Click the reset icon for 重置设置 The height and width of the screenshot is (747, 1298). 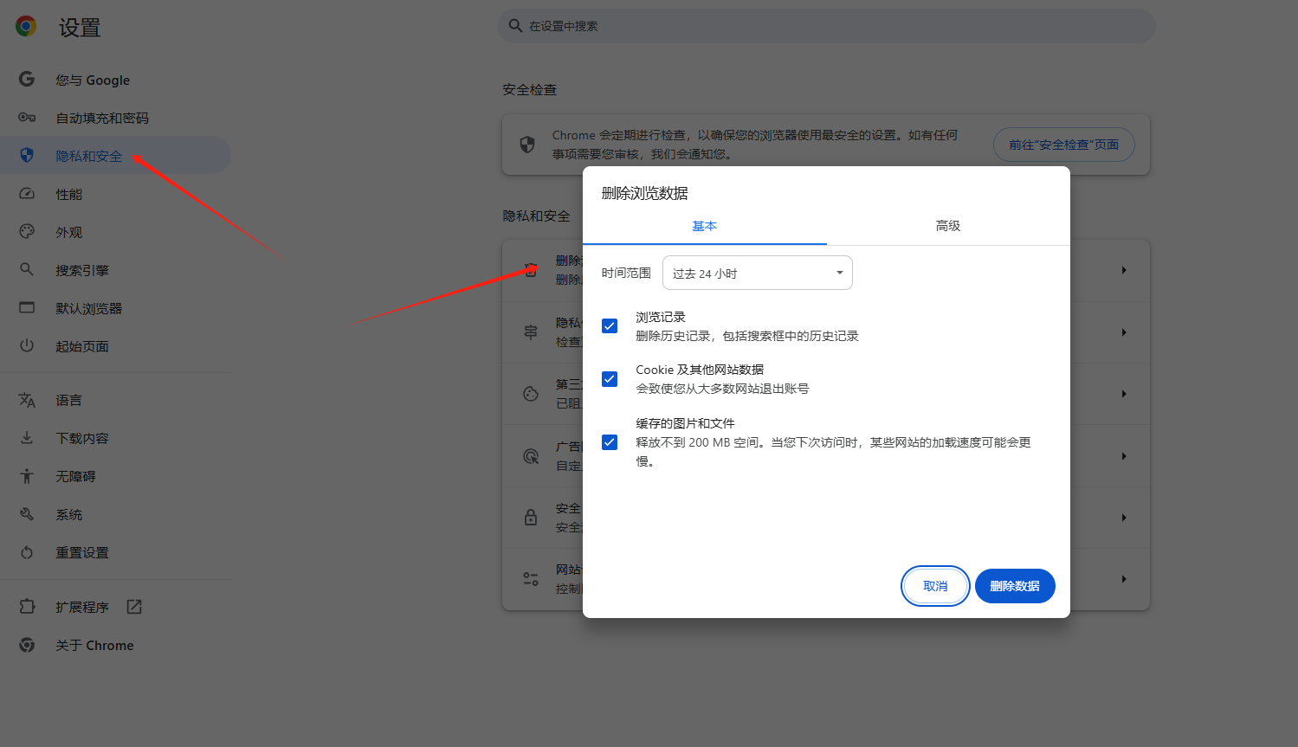coord(27,552)
